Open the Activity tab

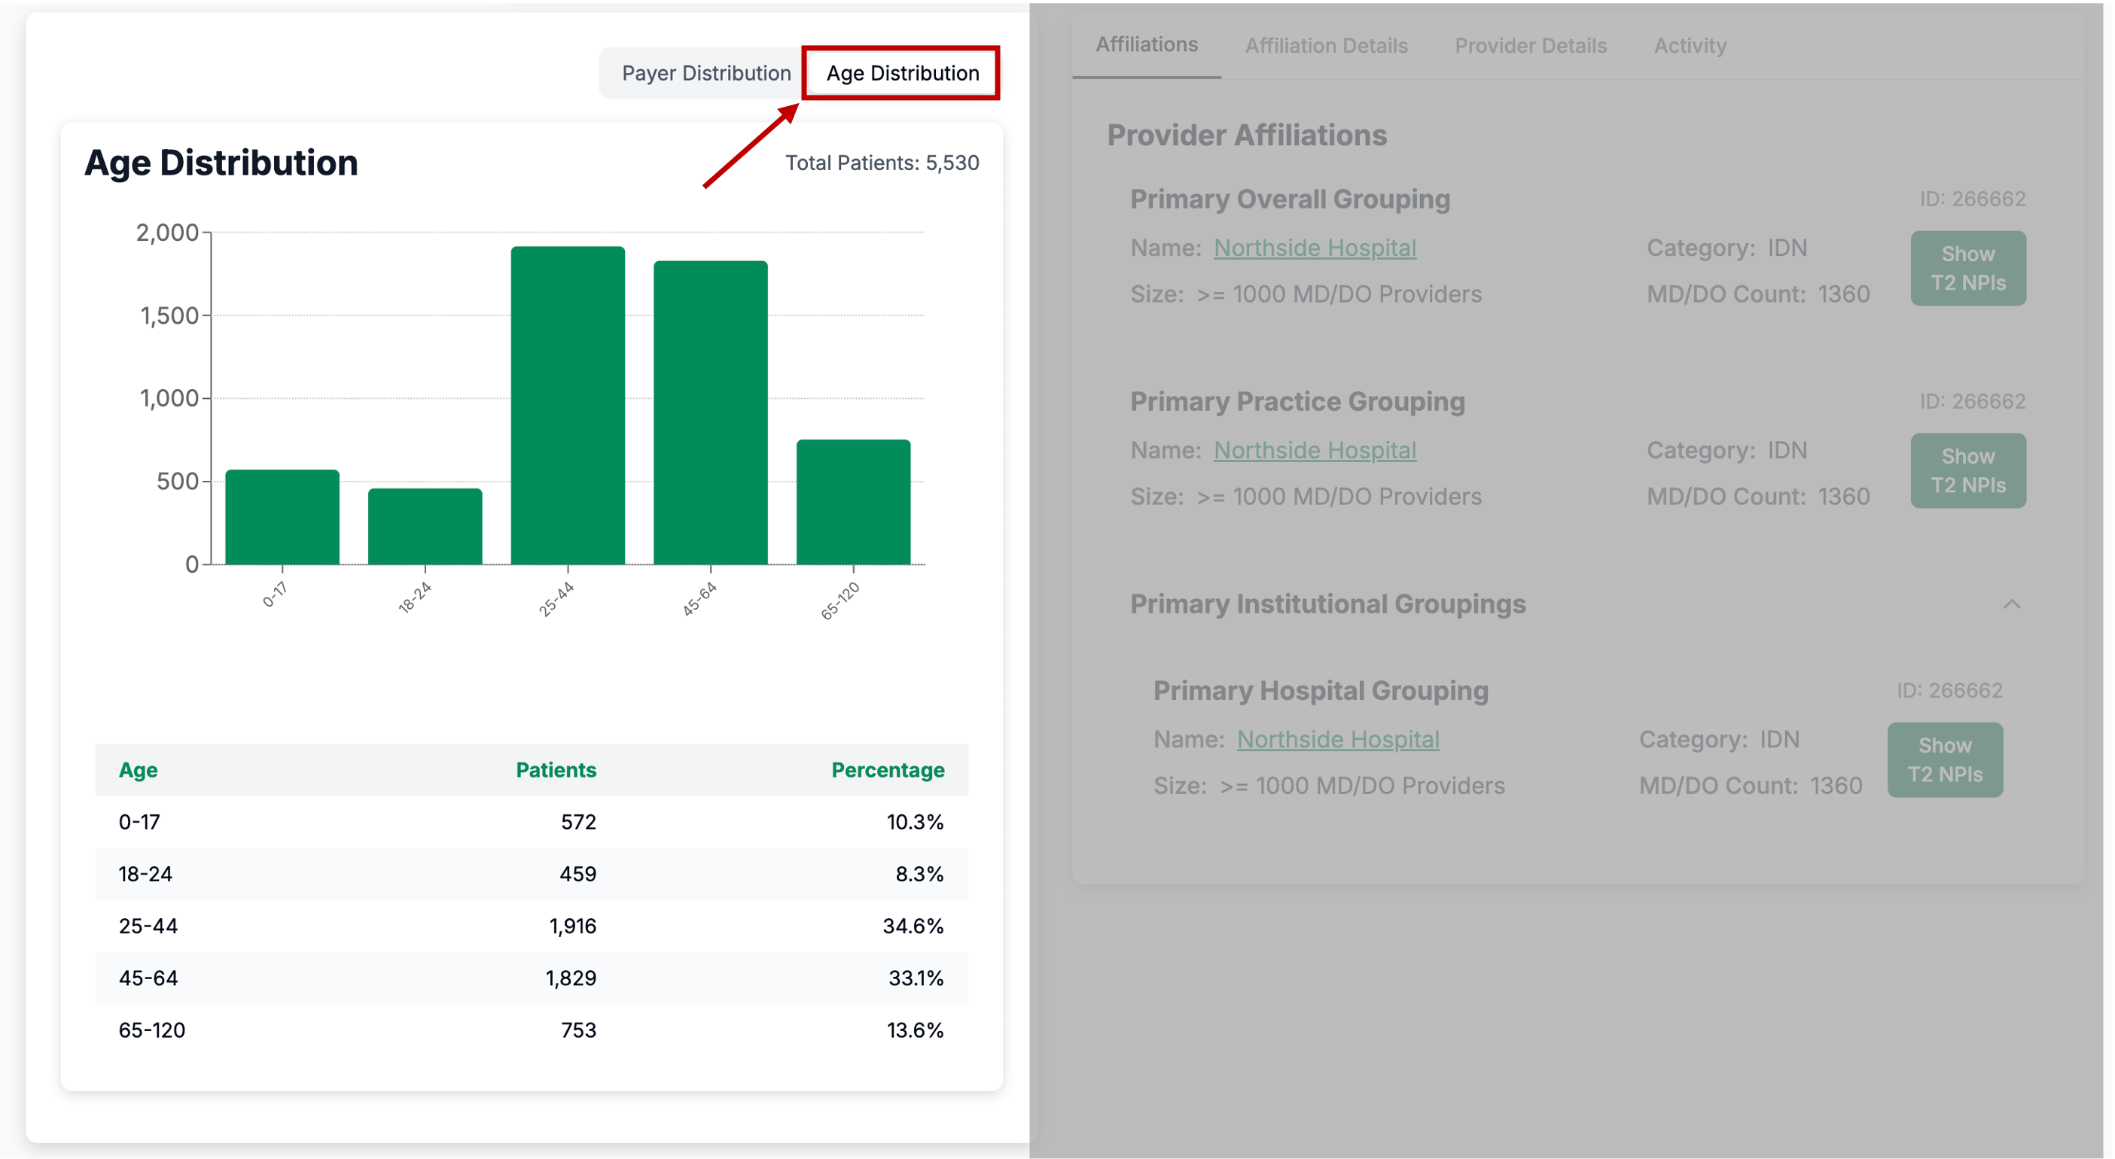pyautogui.click(x=1690, y=46)
